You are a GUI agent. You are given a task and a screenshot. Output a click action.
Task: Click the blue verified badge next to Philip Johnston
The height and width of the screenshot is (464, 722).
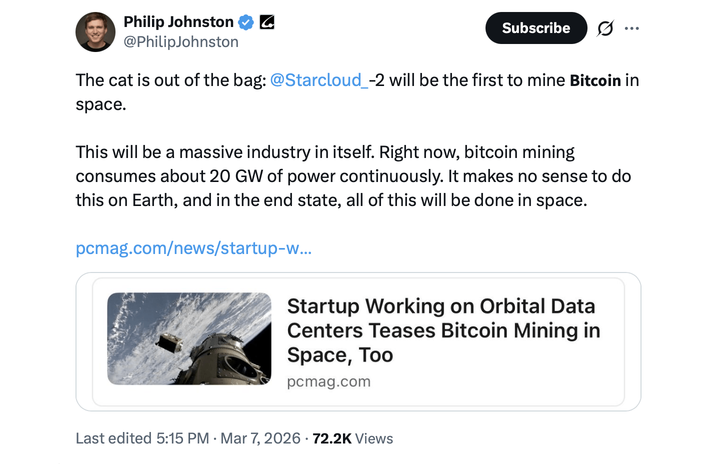tap(245, 22)
